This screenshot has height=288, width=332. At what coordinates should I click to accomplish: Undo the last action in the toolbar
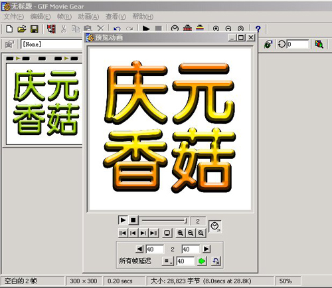click(x=117, y=29)
